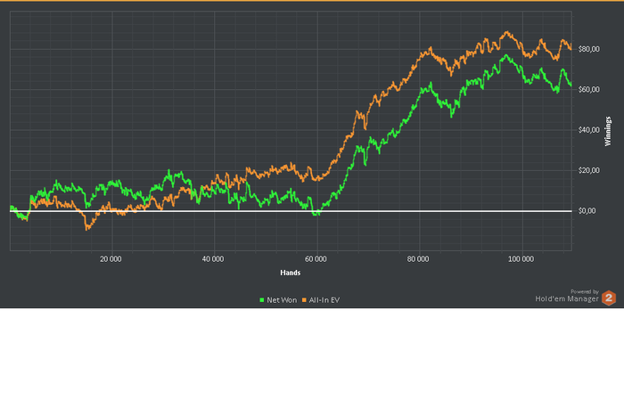This screenshot has height=416, width=624.
Task: Click the Hold'em Manager text
Action: click(x=567, y=298)
